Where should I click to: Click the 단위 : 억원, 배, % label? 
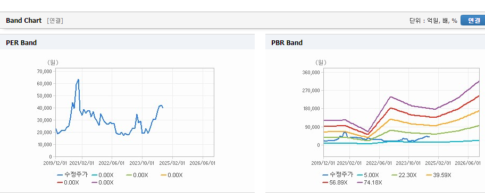pos(433,21)
